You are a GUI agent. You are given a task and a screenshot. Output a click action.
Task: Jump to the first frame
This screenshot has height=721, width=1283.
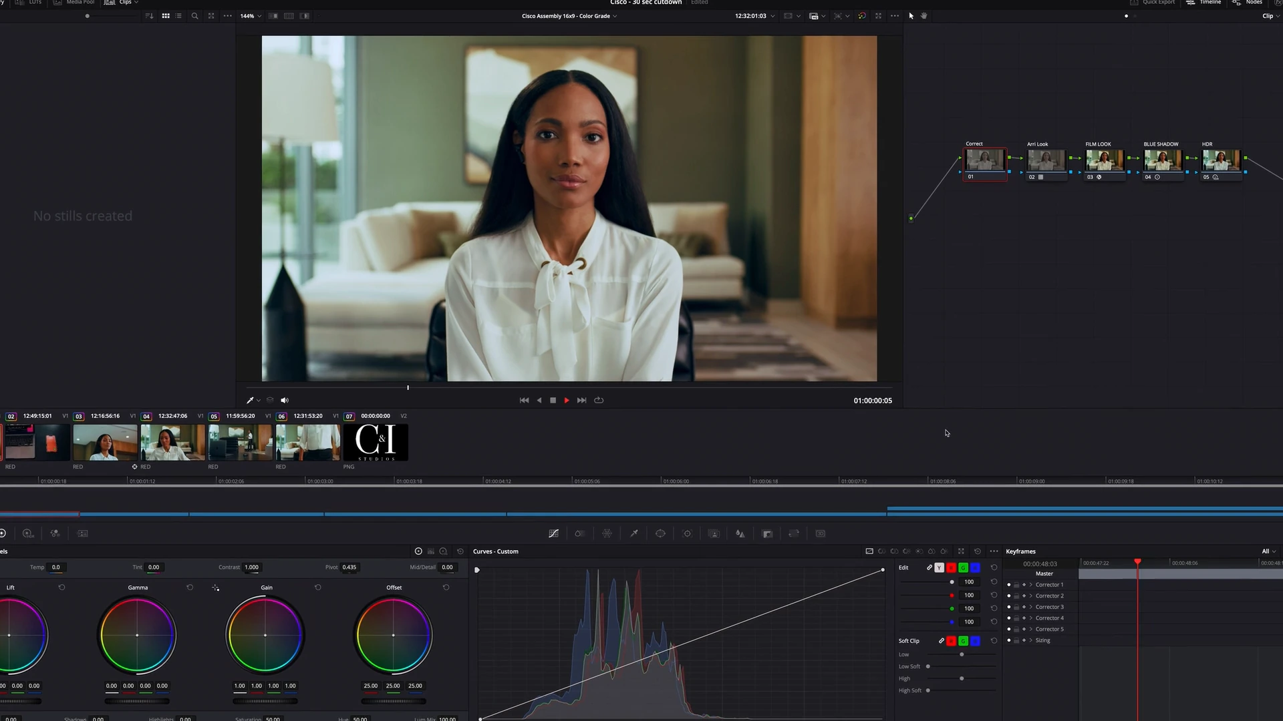coord(524,401)
